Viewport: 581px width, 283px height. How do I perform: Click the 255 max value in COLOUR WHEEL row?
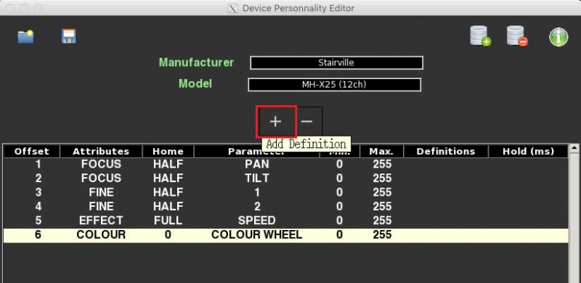[x=382, y=234]
